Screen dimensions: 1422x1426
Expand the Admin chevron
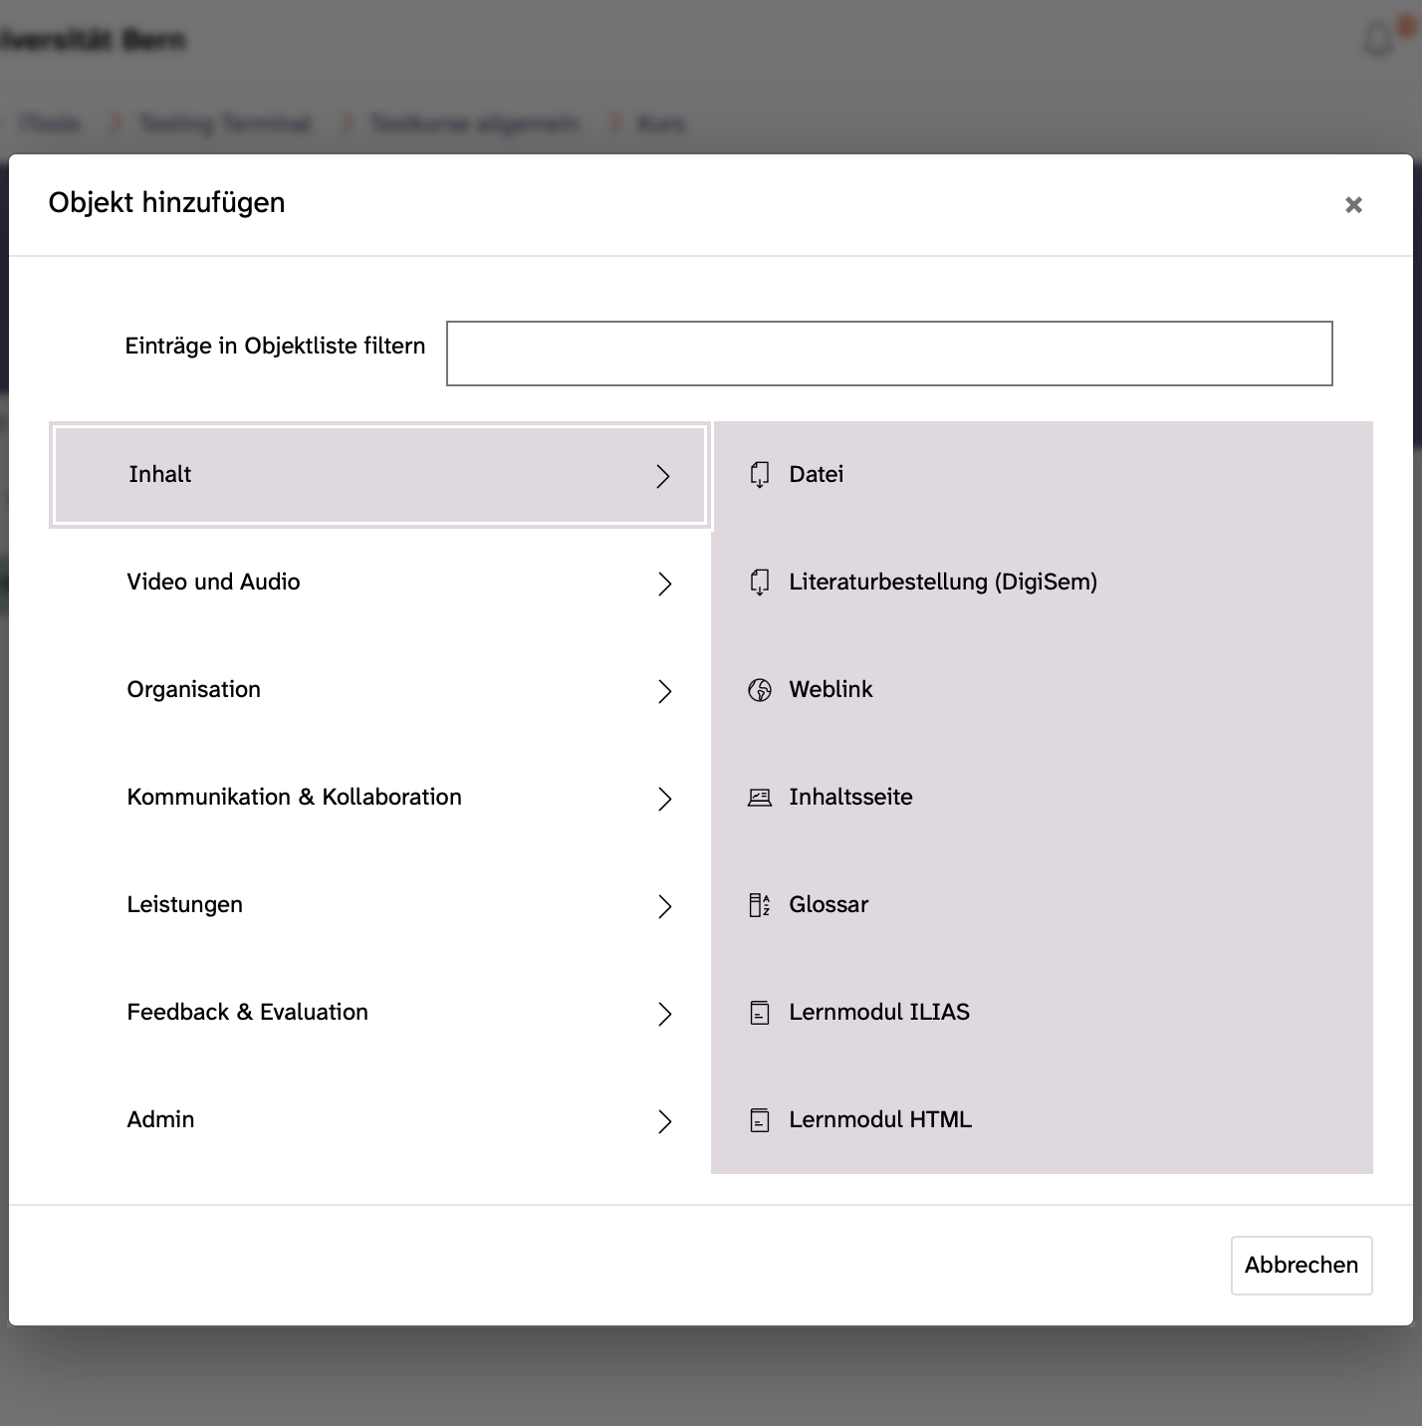coord(665,1121)
